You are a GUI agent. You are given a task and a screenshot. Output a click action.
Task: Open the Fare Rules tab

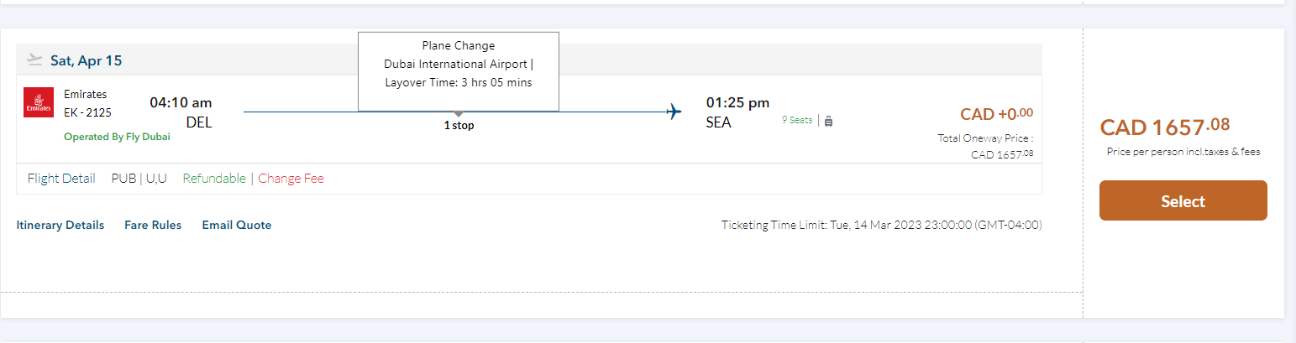pos(153,225)
